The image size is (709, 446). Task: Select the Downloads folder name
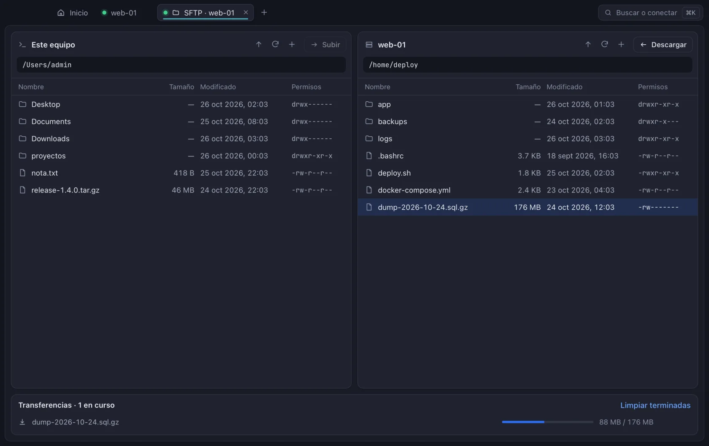coord(50,138)
